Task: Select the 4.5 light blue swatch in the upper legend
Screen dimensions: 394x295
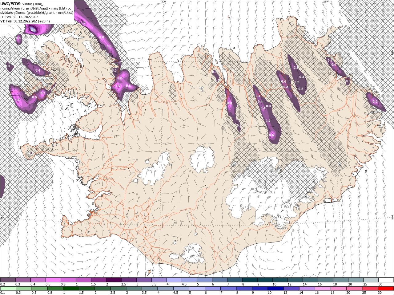Action: click(189, 280)
